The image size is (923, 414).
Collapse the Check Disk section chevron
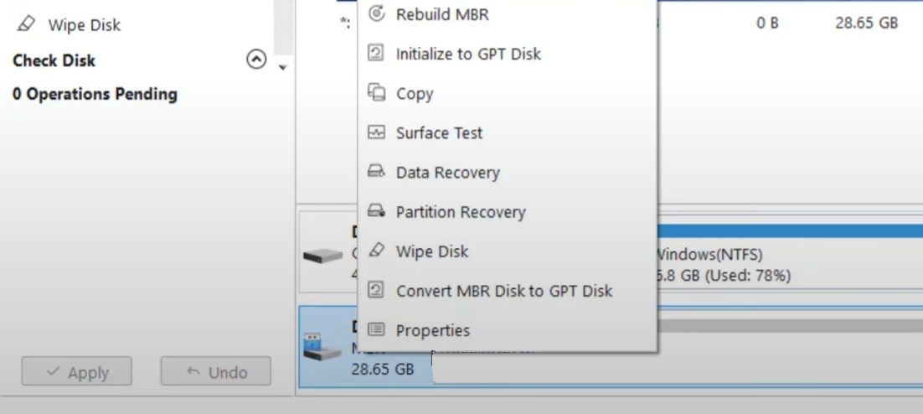pyautogui.click(x=256, y=60)
